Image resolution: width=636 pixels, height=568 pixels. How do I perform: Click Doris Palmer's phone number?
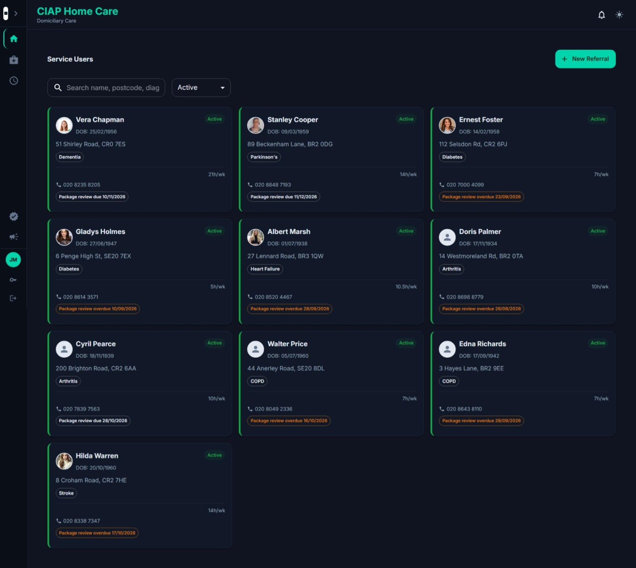click(x=465, y=297)
